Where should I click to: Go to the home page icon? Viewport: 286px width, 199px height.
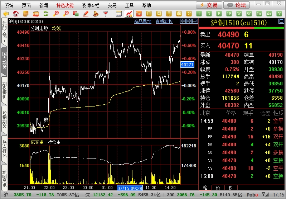coord(16,14)
